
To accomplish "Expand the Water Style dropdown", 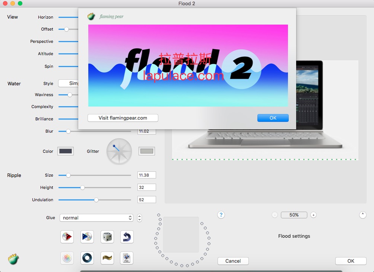I will tap(69, 83).
